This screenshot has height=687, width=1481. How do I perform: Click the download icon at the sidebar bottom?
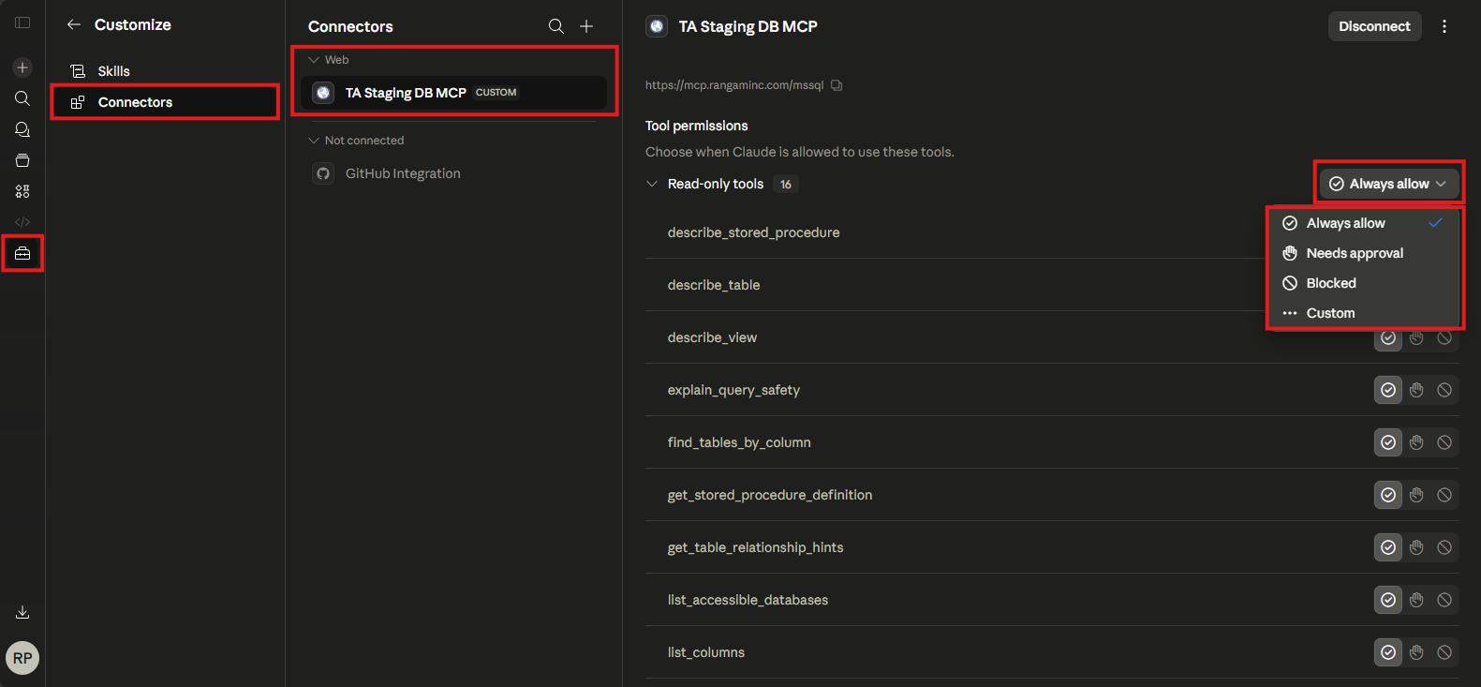(x=22, y=612)
